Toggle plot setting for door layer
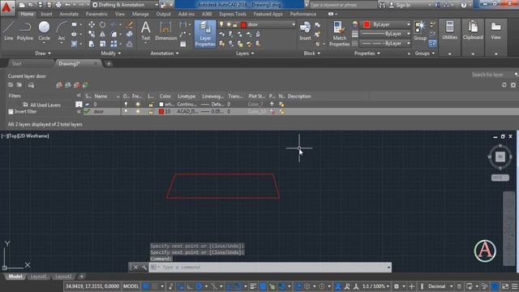519x292 pixels. 272,112
